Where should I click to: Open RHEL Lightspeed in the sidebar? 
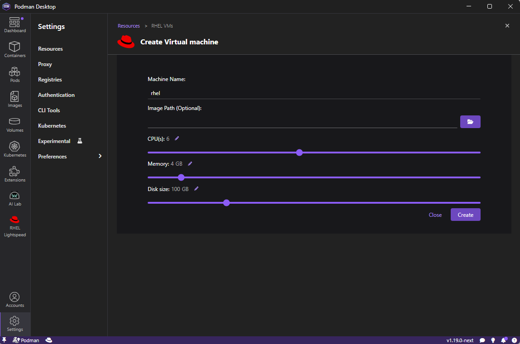[15, 226]
